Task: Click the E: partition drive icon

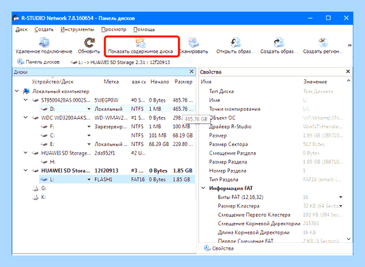Action: pos(44,144)
